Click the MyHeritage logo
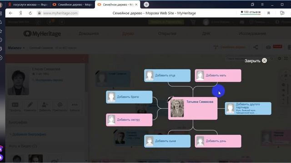This screenshot has width=291, height=163. coord(42,34)
